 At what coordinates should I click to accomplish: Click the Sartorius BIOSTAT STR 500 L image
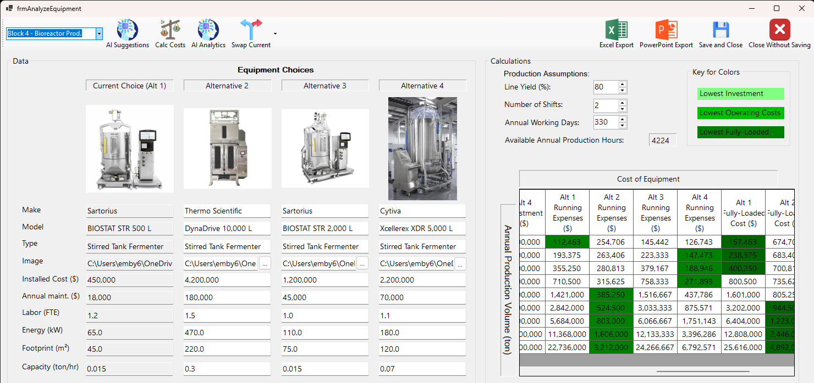[x=130, y=149]
